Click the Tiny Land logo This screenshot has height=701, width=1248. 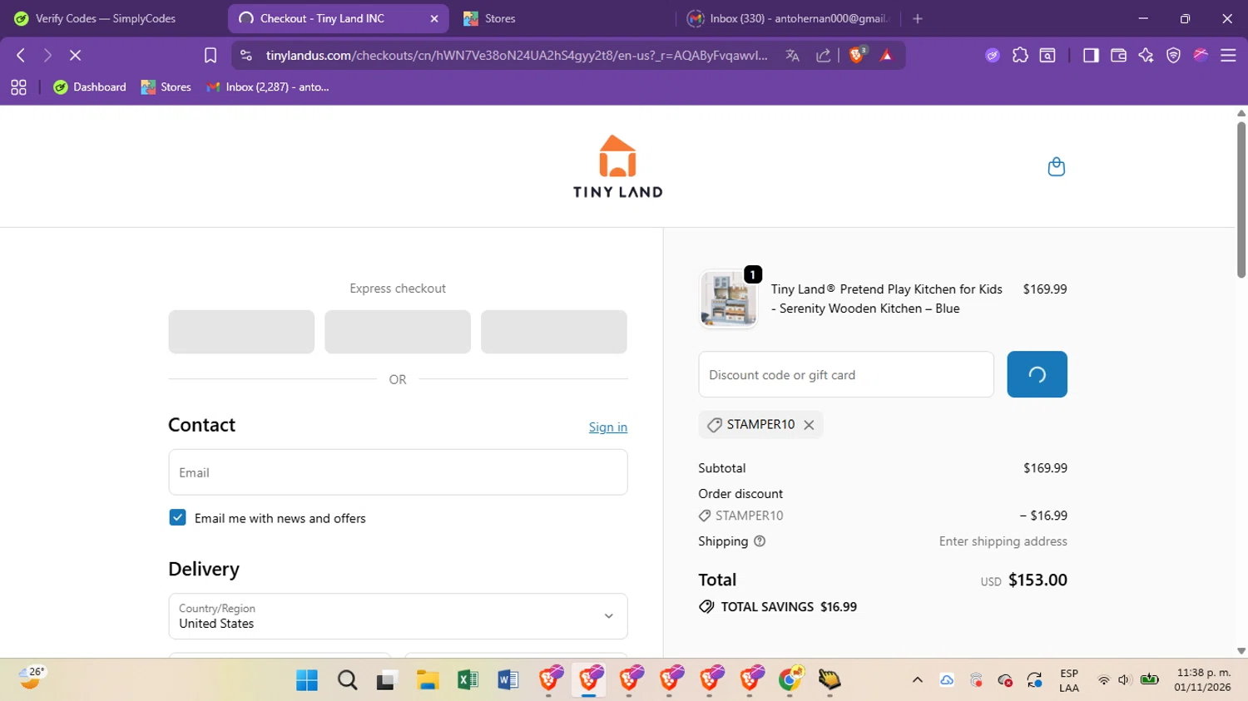pyautogui.click(x=617, y=166)
